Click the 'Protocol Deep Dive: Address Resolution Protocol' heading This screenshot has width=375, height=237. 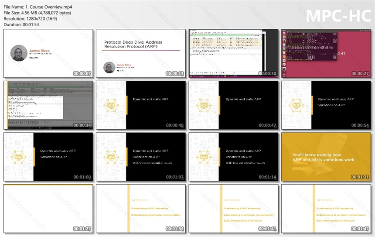pos(133,44)
